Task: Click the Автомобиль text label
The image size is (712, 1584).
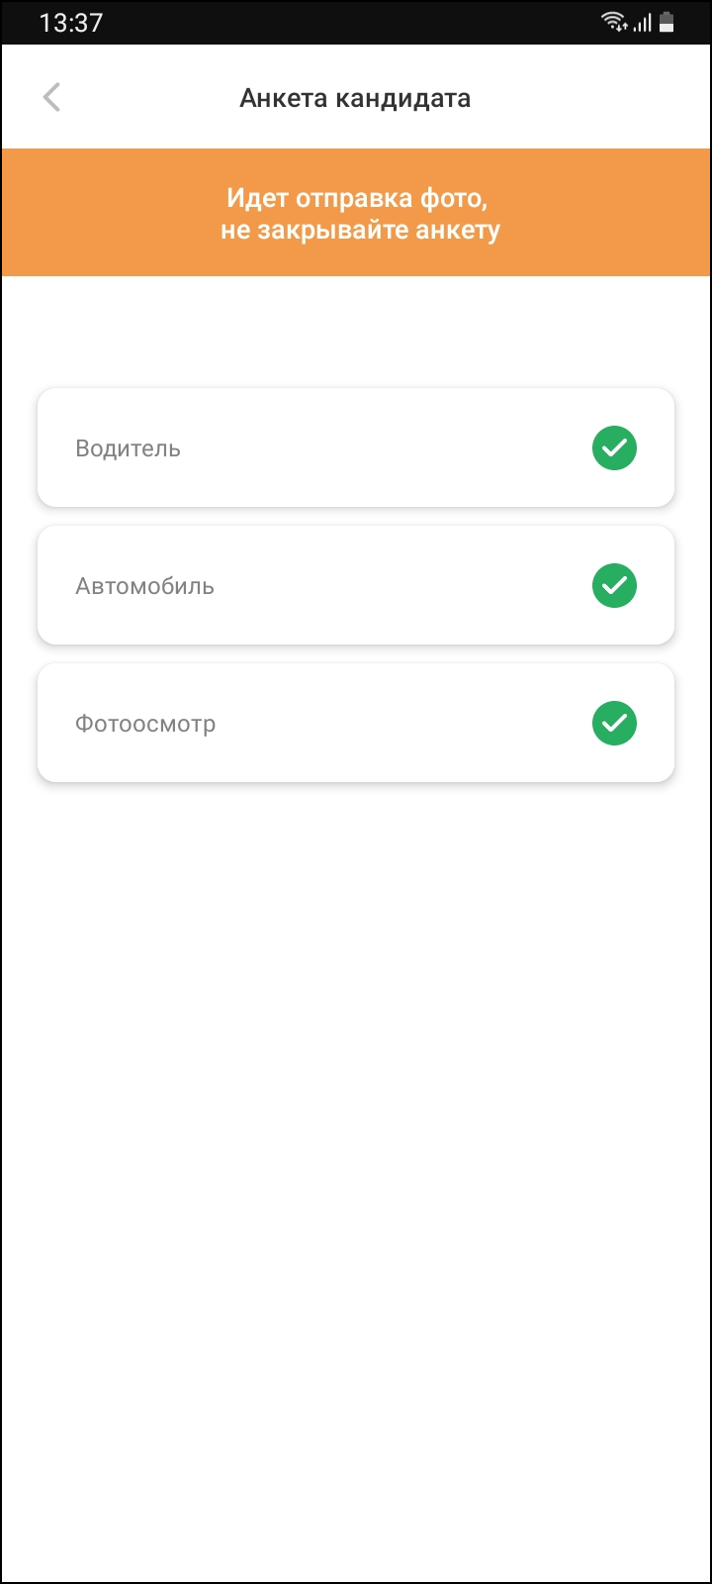Action: [x=144, y=586]
